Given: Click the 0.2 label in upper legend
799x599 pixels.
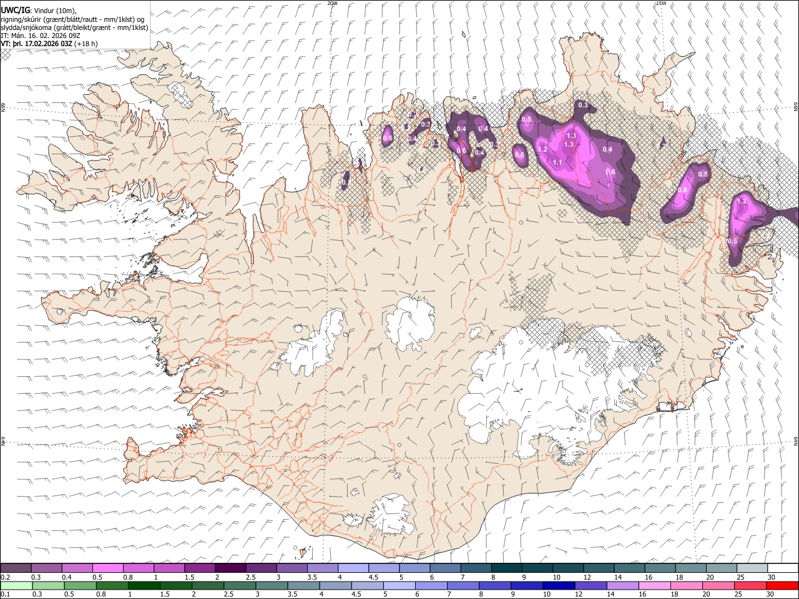Looking at the screenshot, I should 6,577.
